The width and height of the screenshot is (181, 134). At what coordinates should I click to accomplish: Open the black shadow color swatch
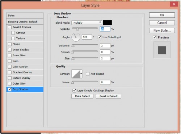107,23
